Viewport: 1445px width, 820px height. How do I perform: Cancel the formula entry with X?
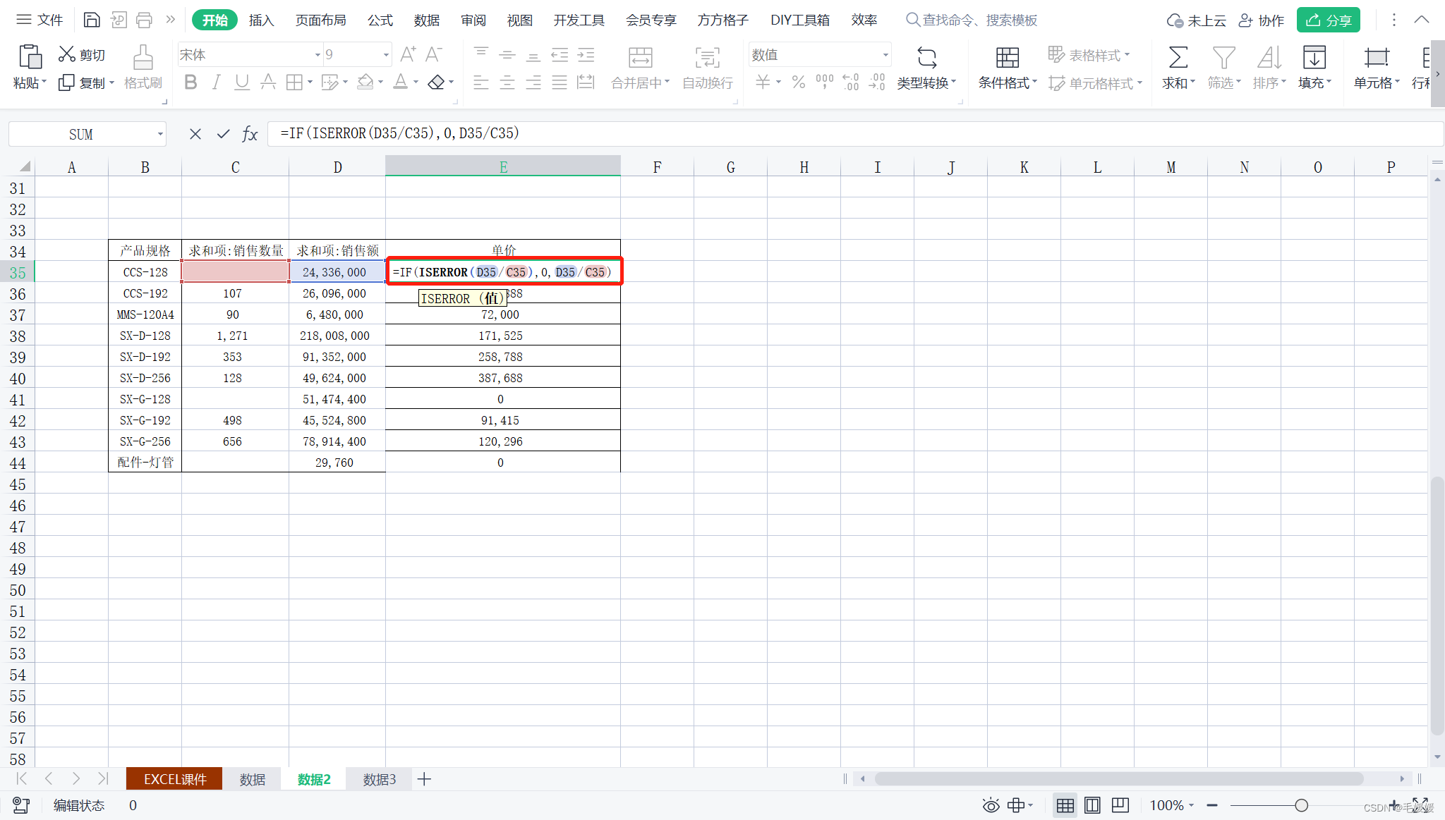pos(195,134)
